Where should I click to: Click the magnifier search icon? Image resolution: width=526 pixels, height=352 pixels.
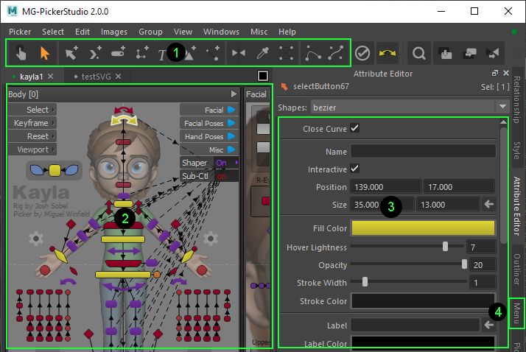pos(418,53)
